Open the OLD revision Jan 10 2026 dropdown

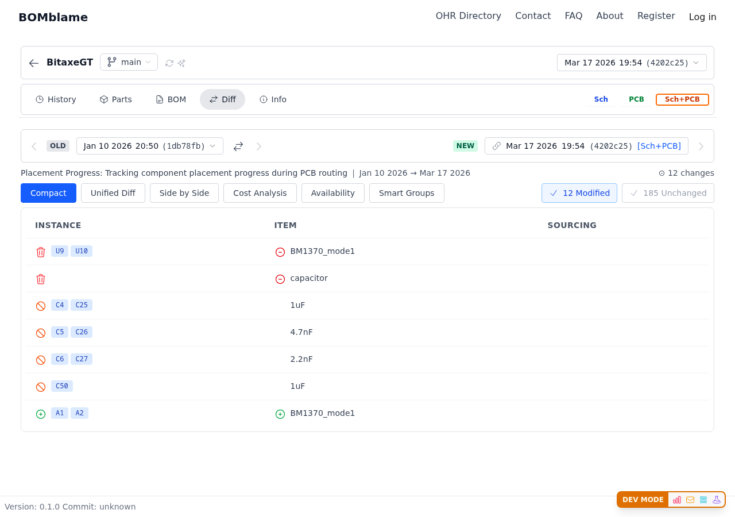pos(150,146)
